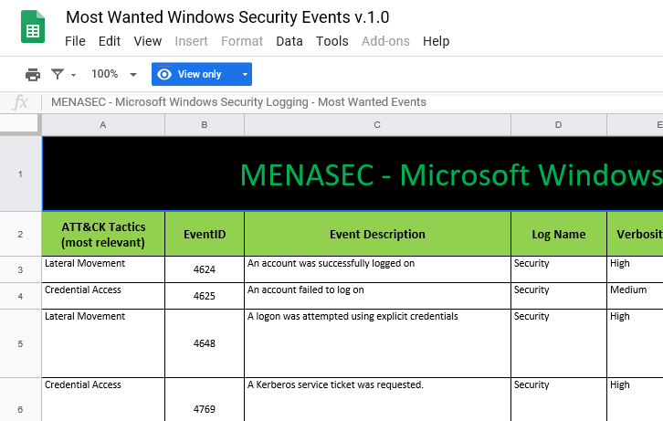Click the Log Name header cell

(x=559, y=234)
